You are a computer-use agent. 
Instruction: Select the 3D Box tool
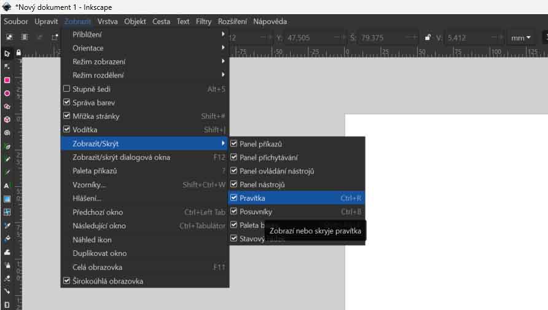click(7, 119)
